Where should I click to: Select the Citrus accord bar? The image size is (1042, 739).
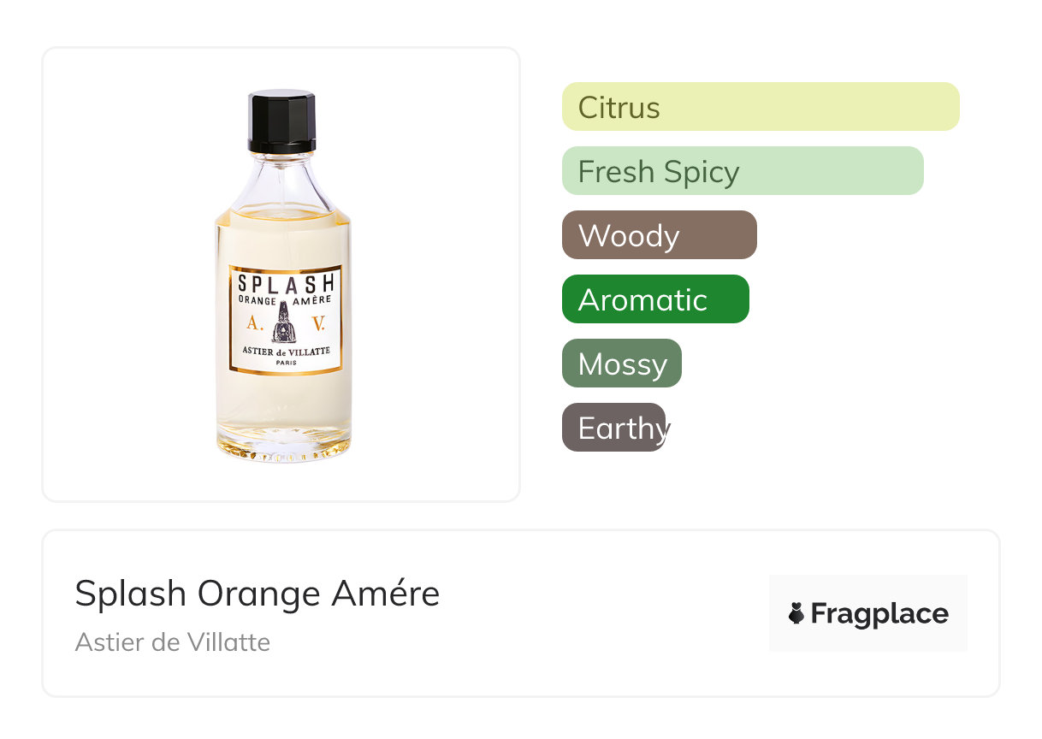[760, 107]
